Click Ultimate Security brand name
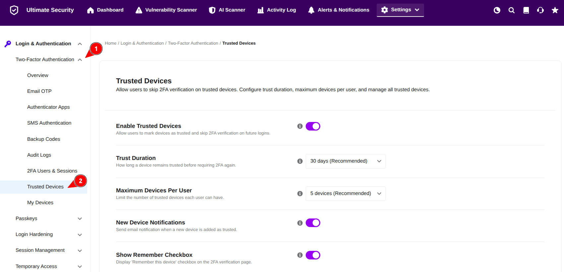The image size is (564, 272). click(x=50, y=10)
